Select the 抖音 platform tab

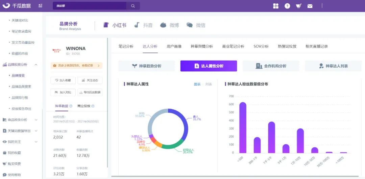[x=144, y=25]
